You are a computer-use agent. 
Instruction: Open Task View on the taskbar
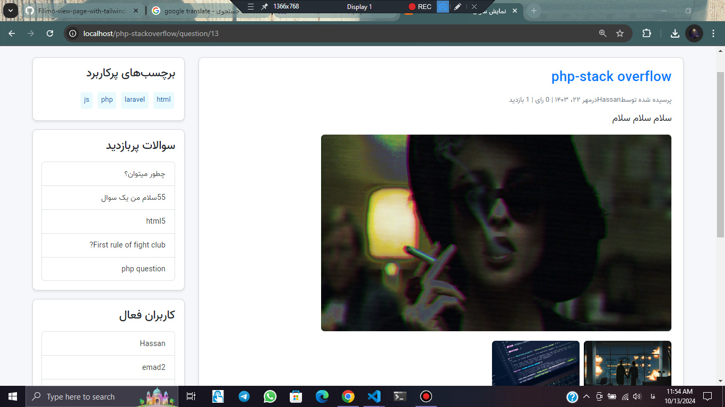pyautogui.click(x=191, y=396)
